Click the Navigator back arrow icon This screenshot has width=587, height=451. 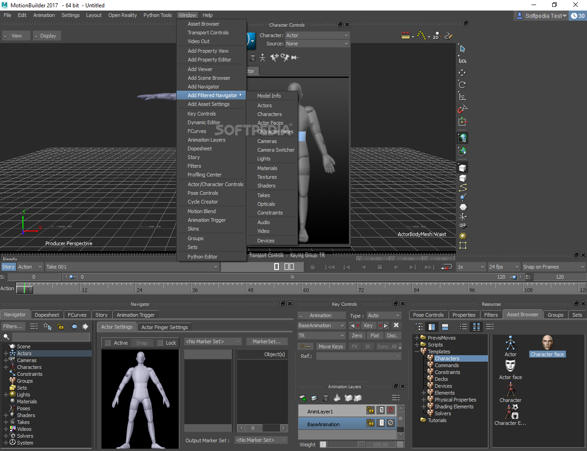(x=74, y=326)
